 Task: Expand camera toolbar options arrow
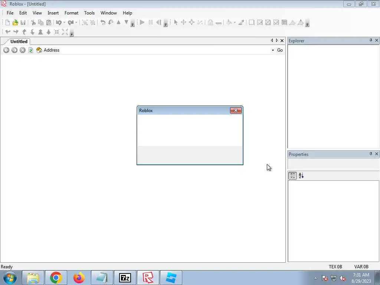click(x=72, y=33)
